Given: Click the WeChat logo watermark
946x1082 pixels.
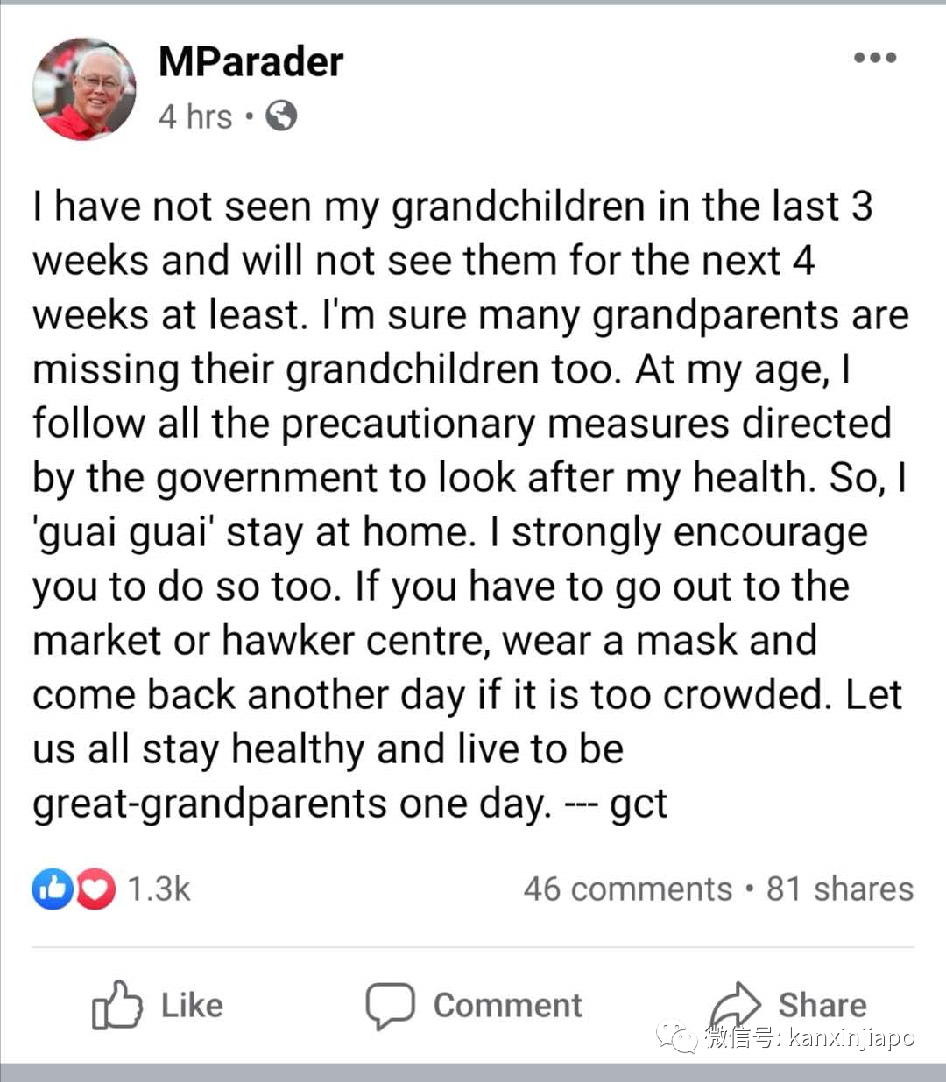Looking at the screenshot, I should [x=677, y=1038].
